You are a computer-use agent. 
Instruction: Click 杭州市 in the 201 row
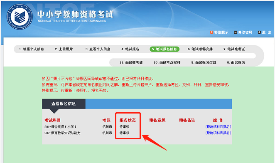point(107,127)
